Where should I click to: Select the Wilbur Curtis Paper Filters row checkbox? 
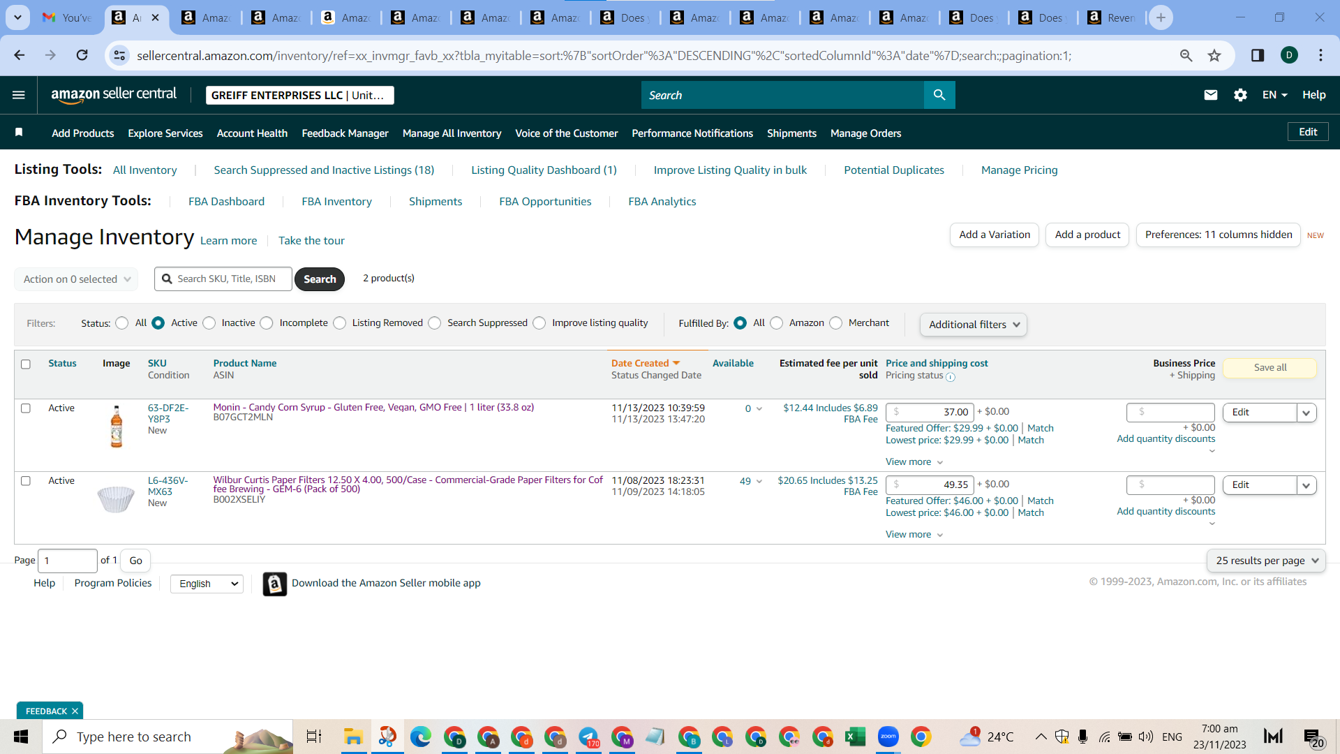tap(26, 481)
